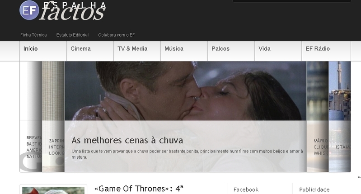This screenshot has height=194, width=361.
Task: Click the small smiley face icon
Action: pos(359,177)
